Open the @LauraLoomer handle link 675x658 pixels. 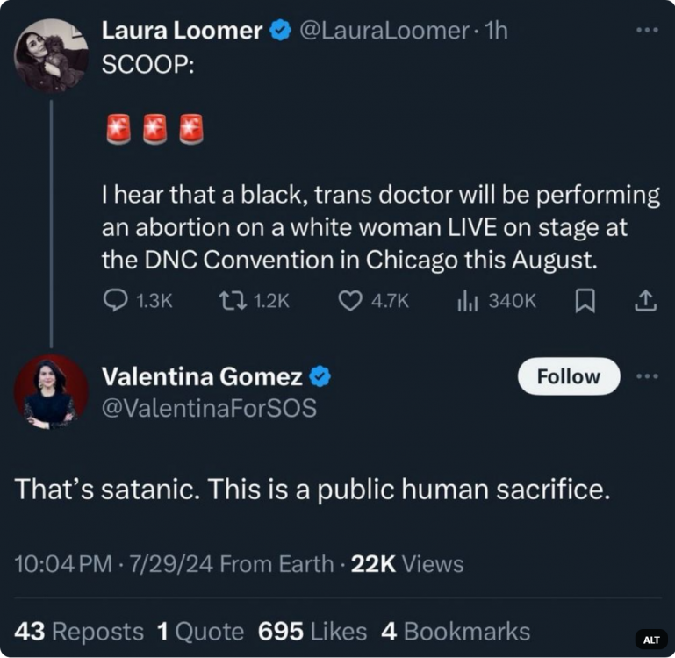pyautogui.click(x=384, y=31)
